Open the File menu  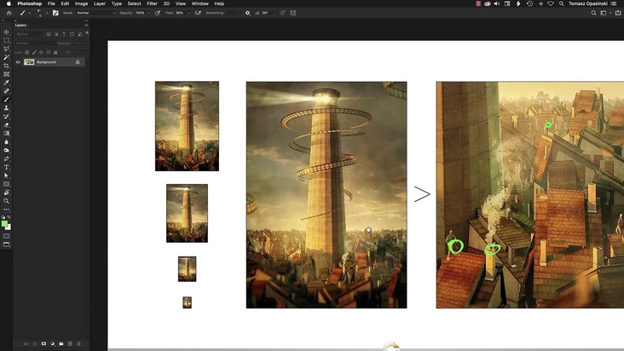(51, 3)
